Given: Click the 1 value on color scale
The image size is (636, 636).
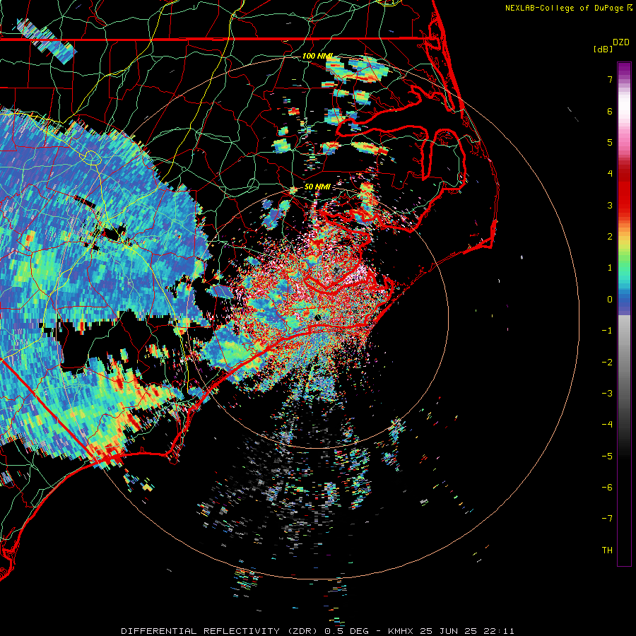Looking at the screenshot, I should [x=610, y=268].
